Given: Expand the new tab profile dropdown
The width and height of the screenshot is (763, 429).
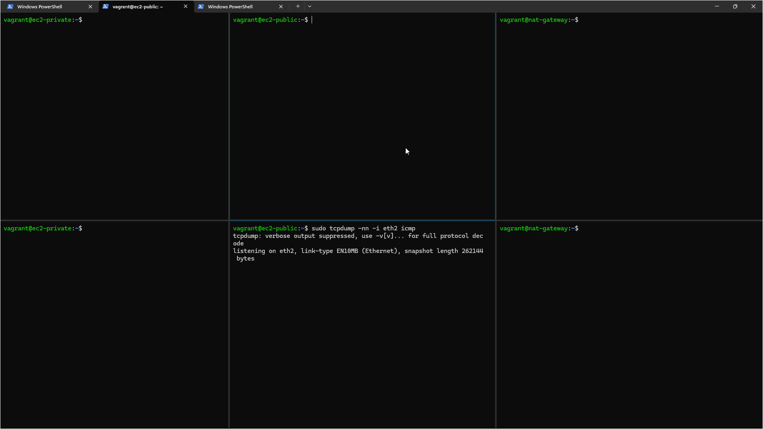Looking at the screenshot, I should 310,6.
